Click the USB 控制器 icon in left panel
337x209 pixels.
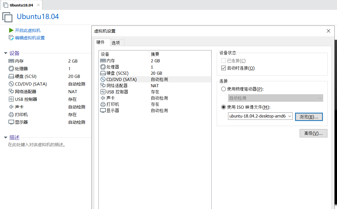click(11, 99)
